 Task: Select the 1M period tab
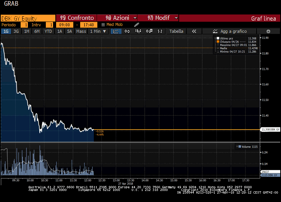(26, 31)
